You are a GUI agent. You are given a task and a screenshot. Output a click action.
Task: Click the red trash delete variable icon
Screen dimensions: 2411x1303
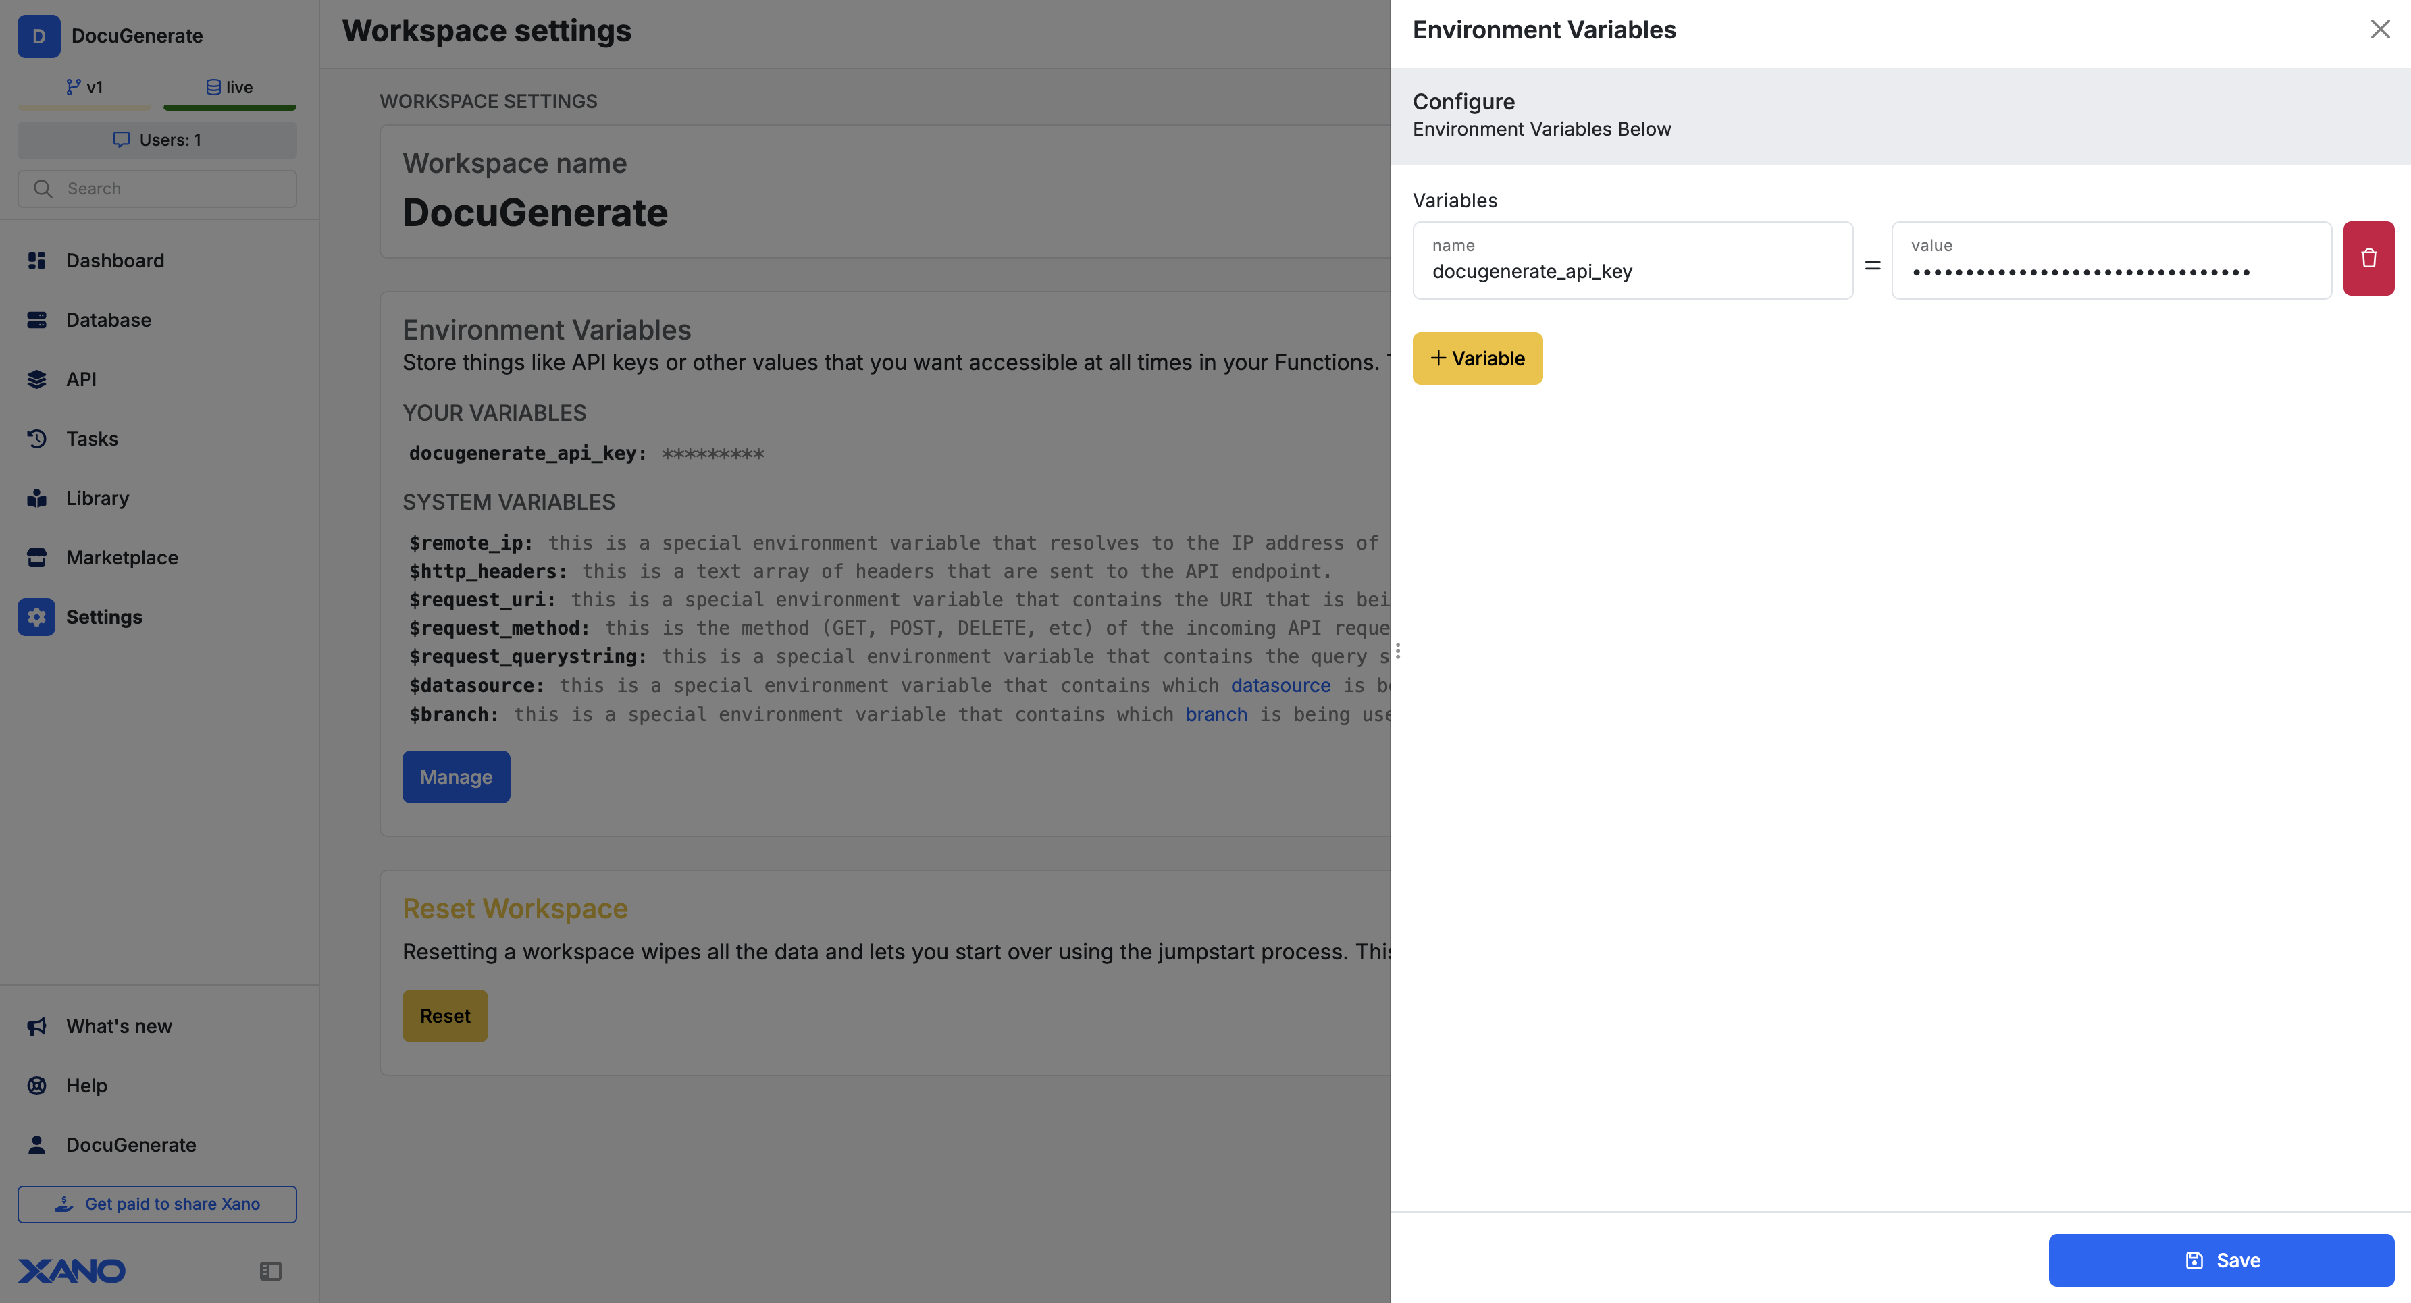point(2368,258)
